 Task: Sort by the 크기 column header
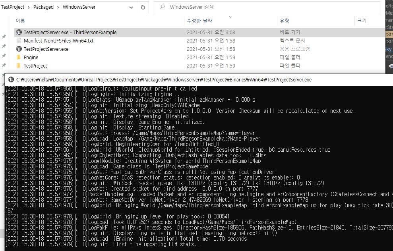click(x=362, y=21)
